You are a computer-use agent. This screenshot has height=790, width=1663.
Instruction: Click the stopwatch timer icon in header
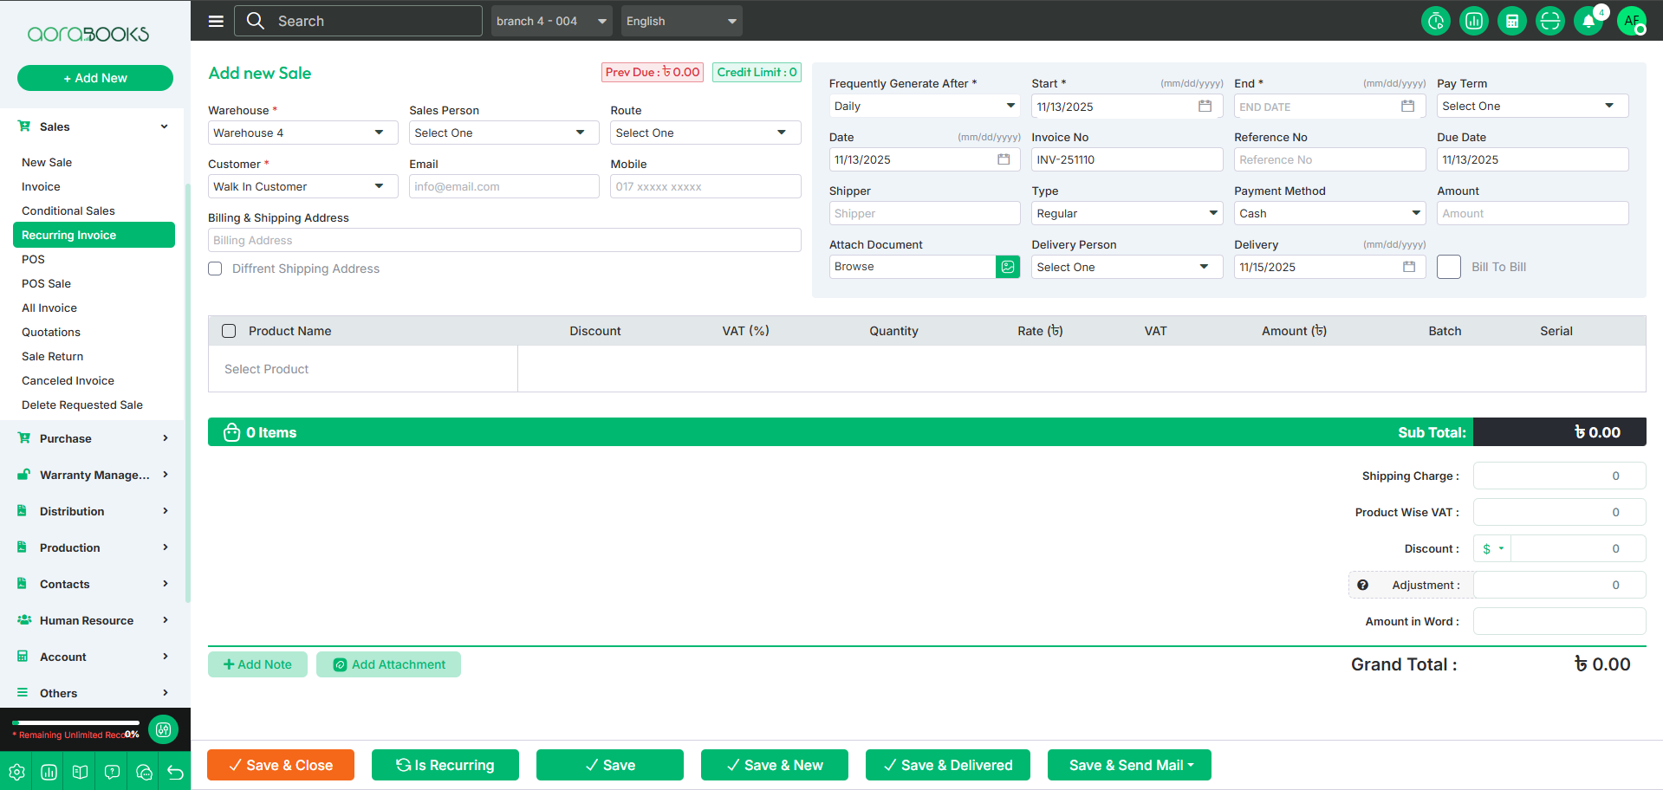(x=1435, y=21)
